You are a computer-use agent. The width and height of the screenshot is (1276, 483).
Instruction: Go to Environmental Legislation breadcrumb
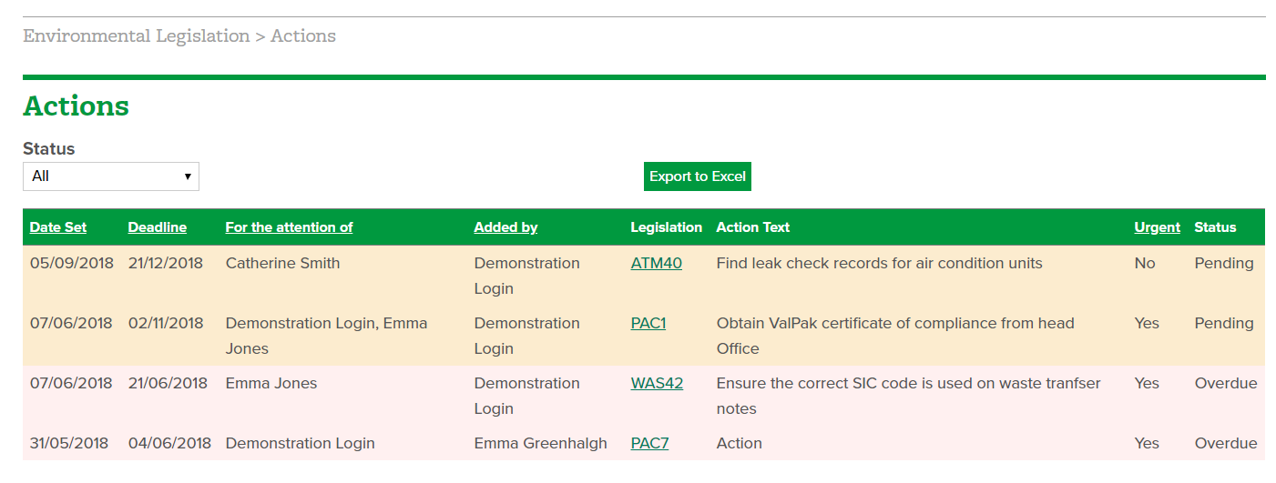(x=137, y=36)
